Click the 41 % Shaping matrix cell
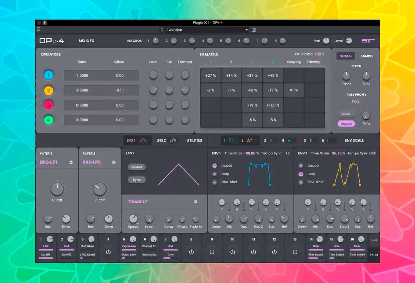The width and height of the screenshot is (415, 283). [x=294, y=90]
